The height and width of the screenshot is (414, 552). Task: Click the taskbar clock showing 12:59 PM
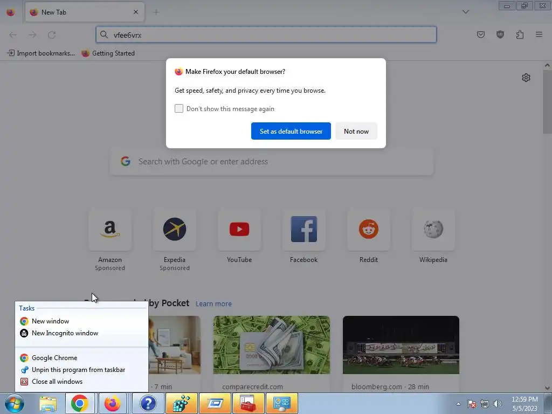(x=524, y=404)
